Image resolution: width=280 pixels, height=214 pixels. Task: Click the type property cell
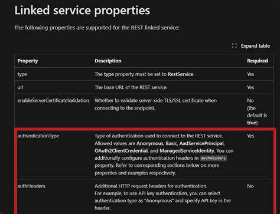pos(22,74)
